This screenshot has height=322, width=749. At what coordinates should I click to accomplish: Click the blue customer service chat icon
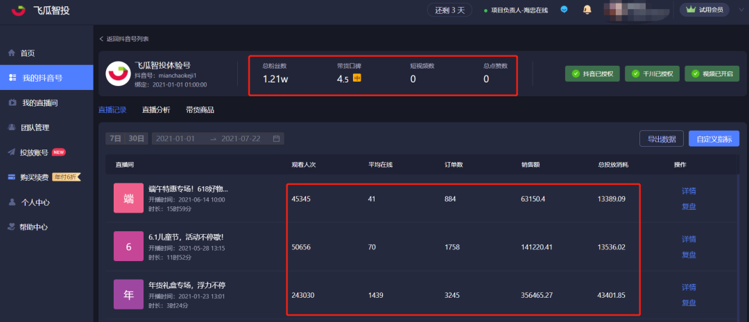tap(564, 10)
